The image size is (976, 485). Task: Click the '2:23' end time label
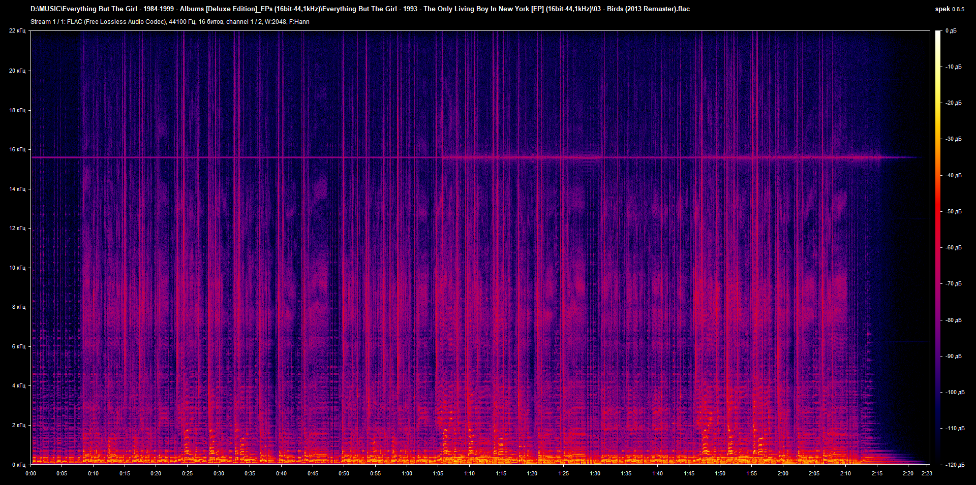[927, 473]
